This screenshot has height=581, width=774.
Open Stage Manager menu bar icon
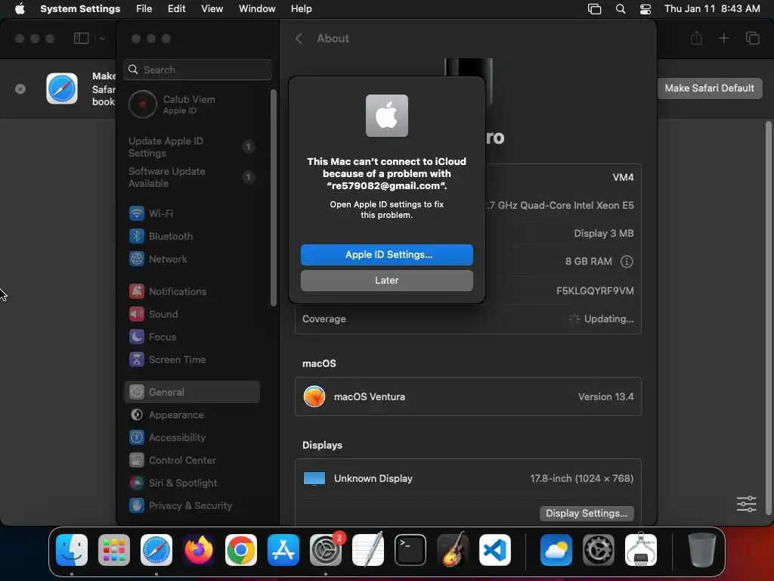coord(594,9)
